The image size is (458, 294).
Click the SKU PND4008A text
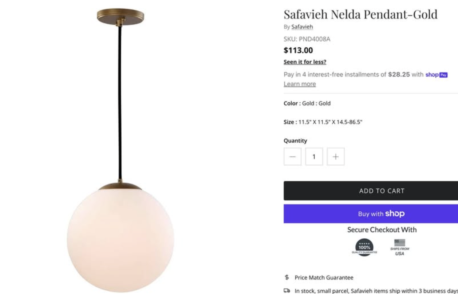tap(307, 39)
